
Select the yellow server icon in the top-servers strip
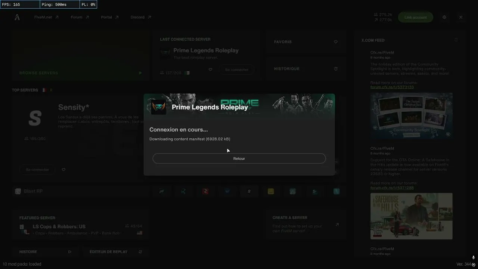coord(271,191)
